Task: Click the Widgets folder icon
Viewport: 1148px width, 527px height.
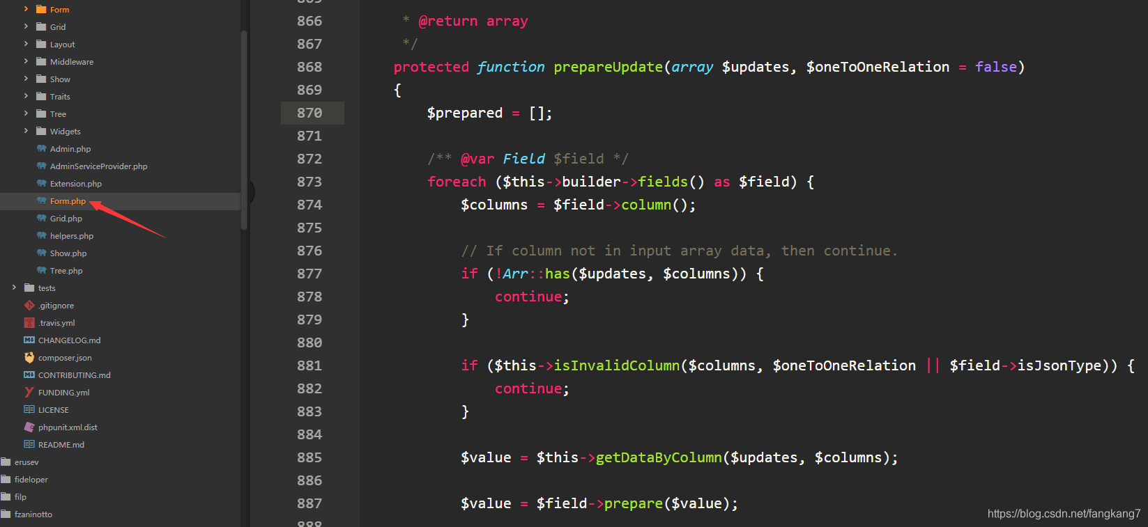Action: tap(41, 131)
